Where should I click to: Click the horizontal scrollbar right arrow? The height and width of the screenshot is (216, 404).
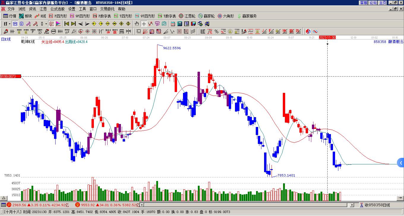click(352, 205)
